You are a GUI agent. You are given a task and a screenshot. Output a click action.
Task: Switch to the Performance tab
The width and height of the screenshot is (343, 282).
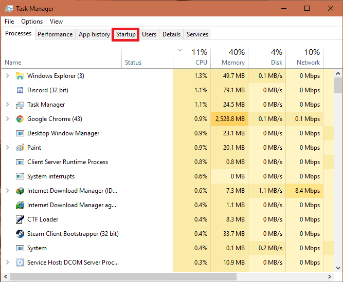(55, 34)
